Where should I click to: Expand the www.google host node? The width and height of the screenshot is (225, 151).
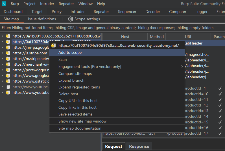(x=2, y=75)
